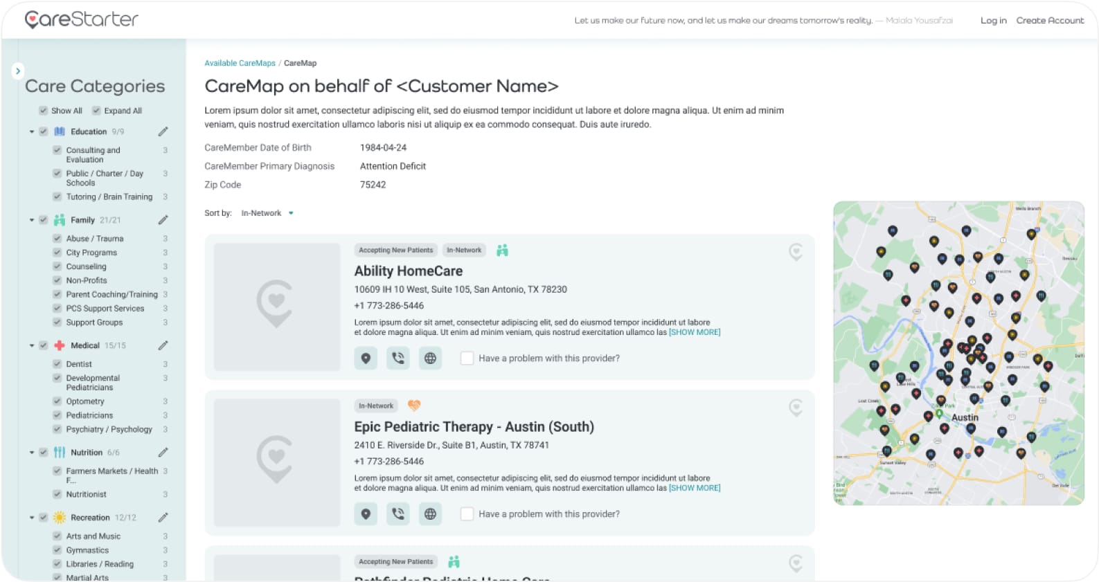Edit the Recreation category with pencil icon

163,518
